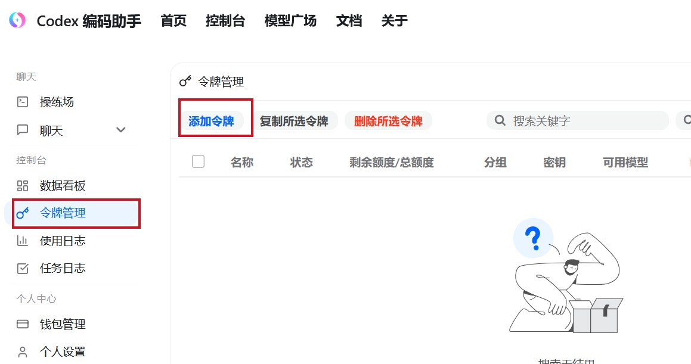The image size is (691, 364).
Task: Click the 聊天 speech bubble icon
Action: pos(23,130)
